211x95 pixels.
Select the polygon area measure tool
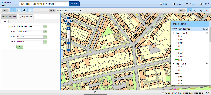[x=201, y=10]
